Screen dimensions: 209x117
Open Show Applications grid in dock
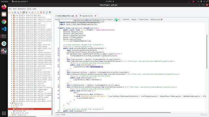coord(4,113)
